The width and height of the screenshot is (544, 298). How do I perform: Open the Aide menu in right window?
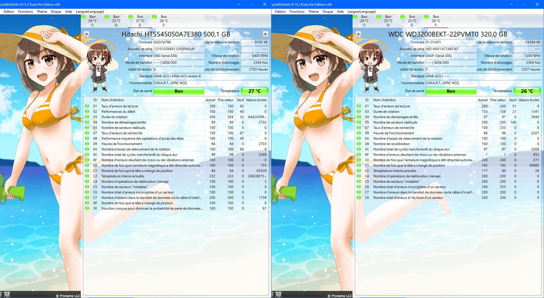click(x=340, y=12)
